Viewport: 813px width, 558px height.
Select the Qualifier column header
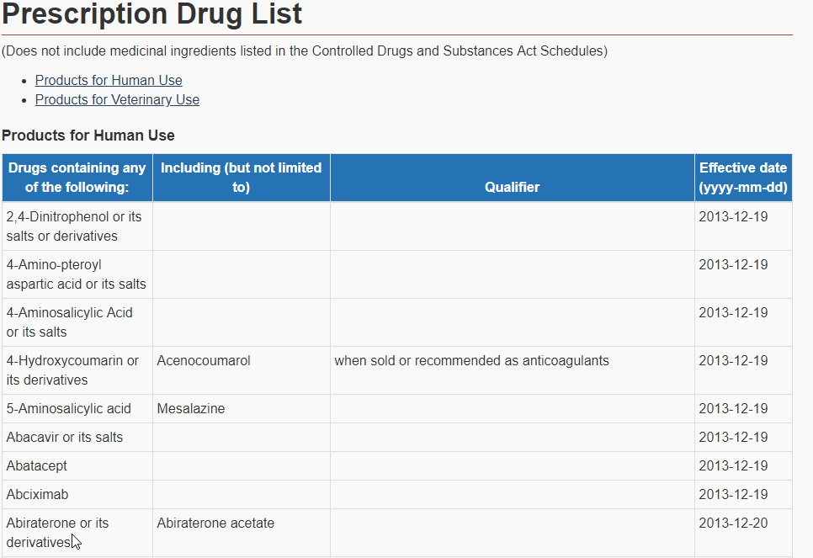pos(512,177)
